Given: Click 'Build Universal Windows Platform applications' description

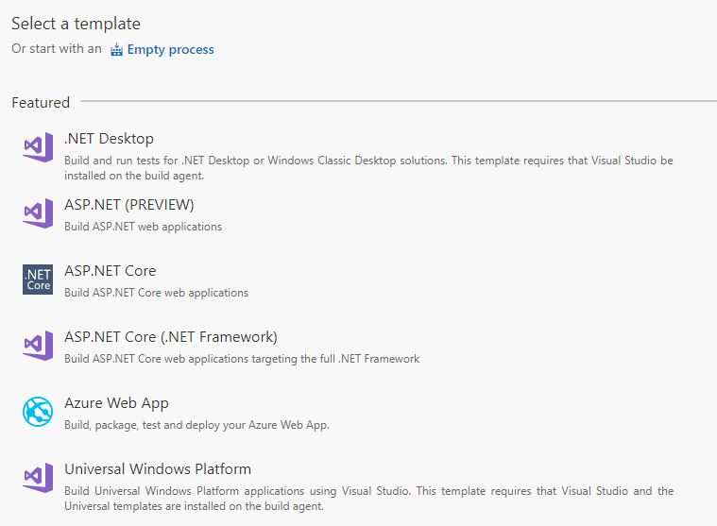Looking at the screenshot, I should click(368, 498).
